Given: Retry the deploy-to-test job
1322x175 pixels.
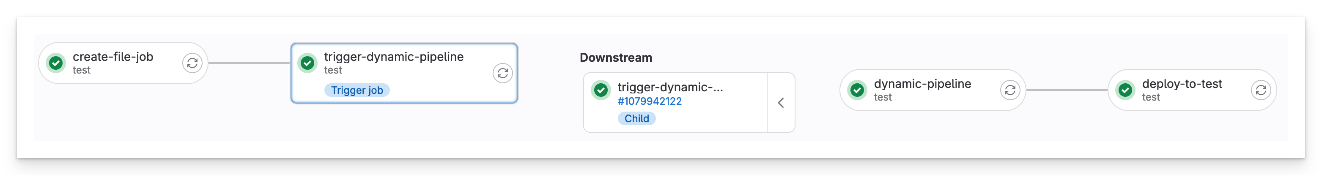Looking at the screenshot, I should (1260, 90).
